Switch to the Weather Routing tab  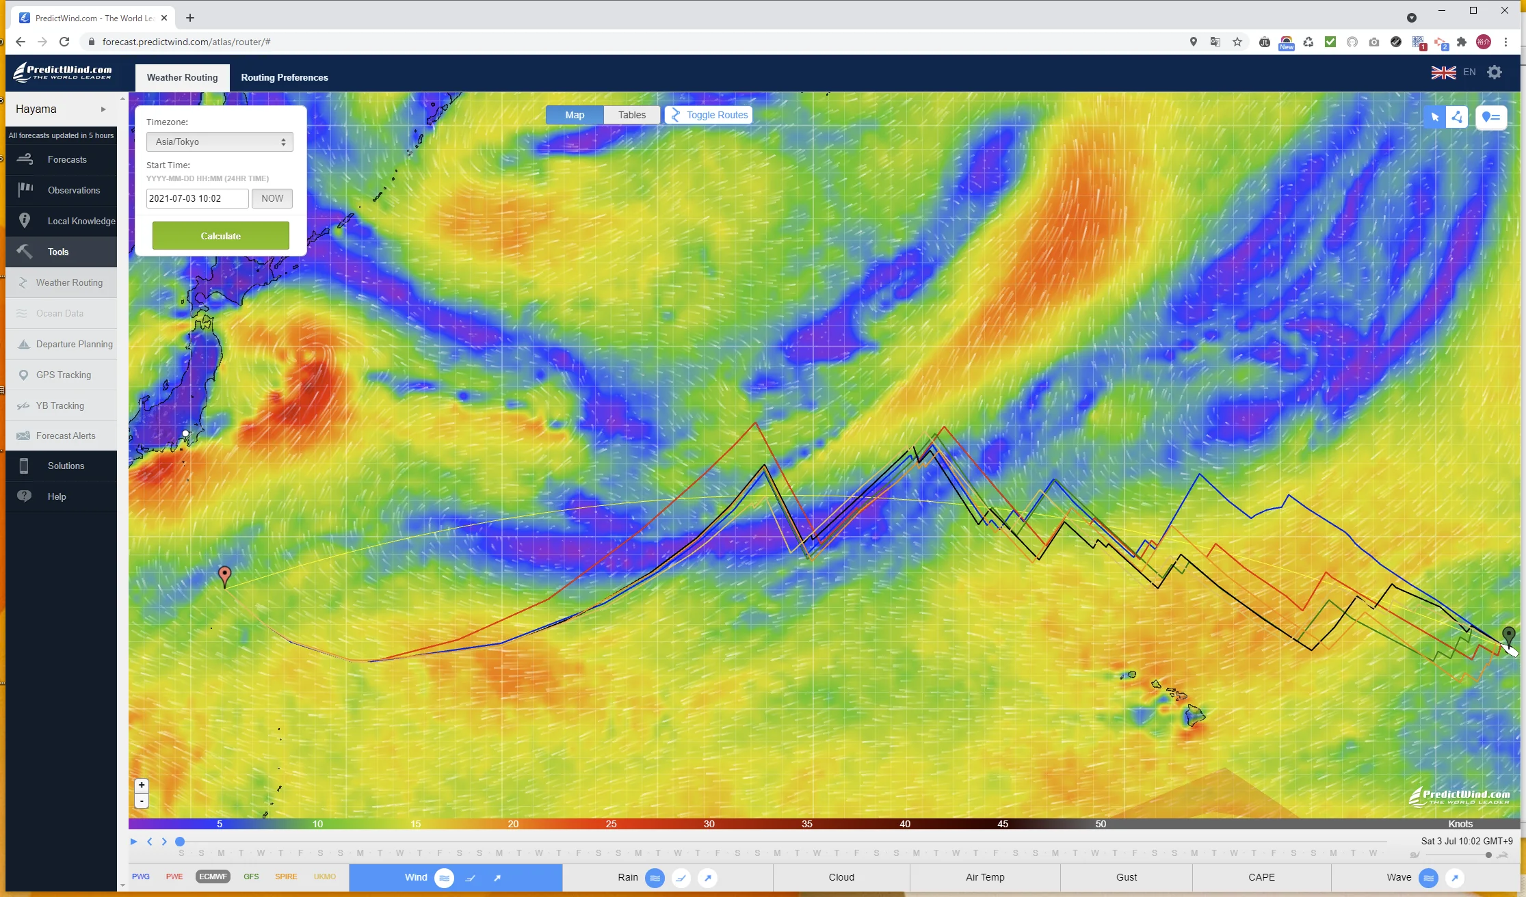point(182,77)
